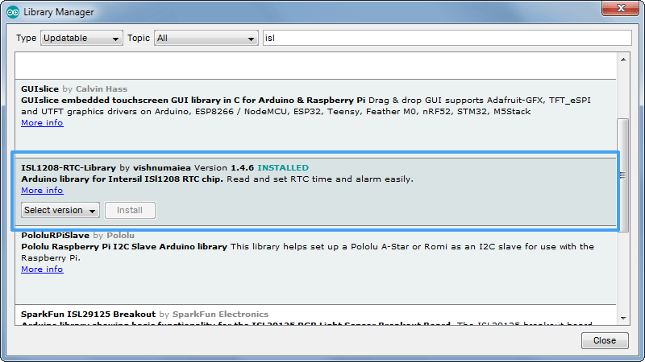Click the Arduino logo in title bar

[13, 12]
